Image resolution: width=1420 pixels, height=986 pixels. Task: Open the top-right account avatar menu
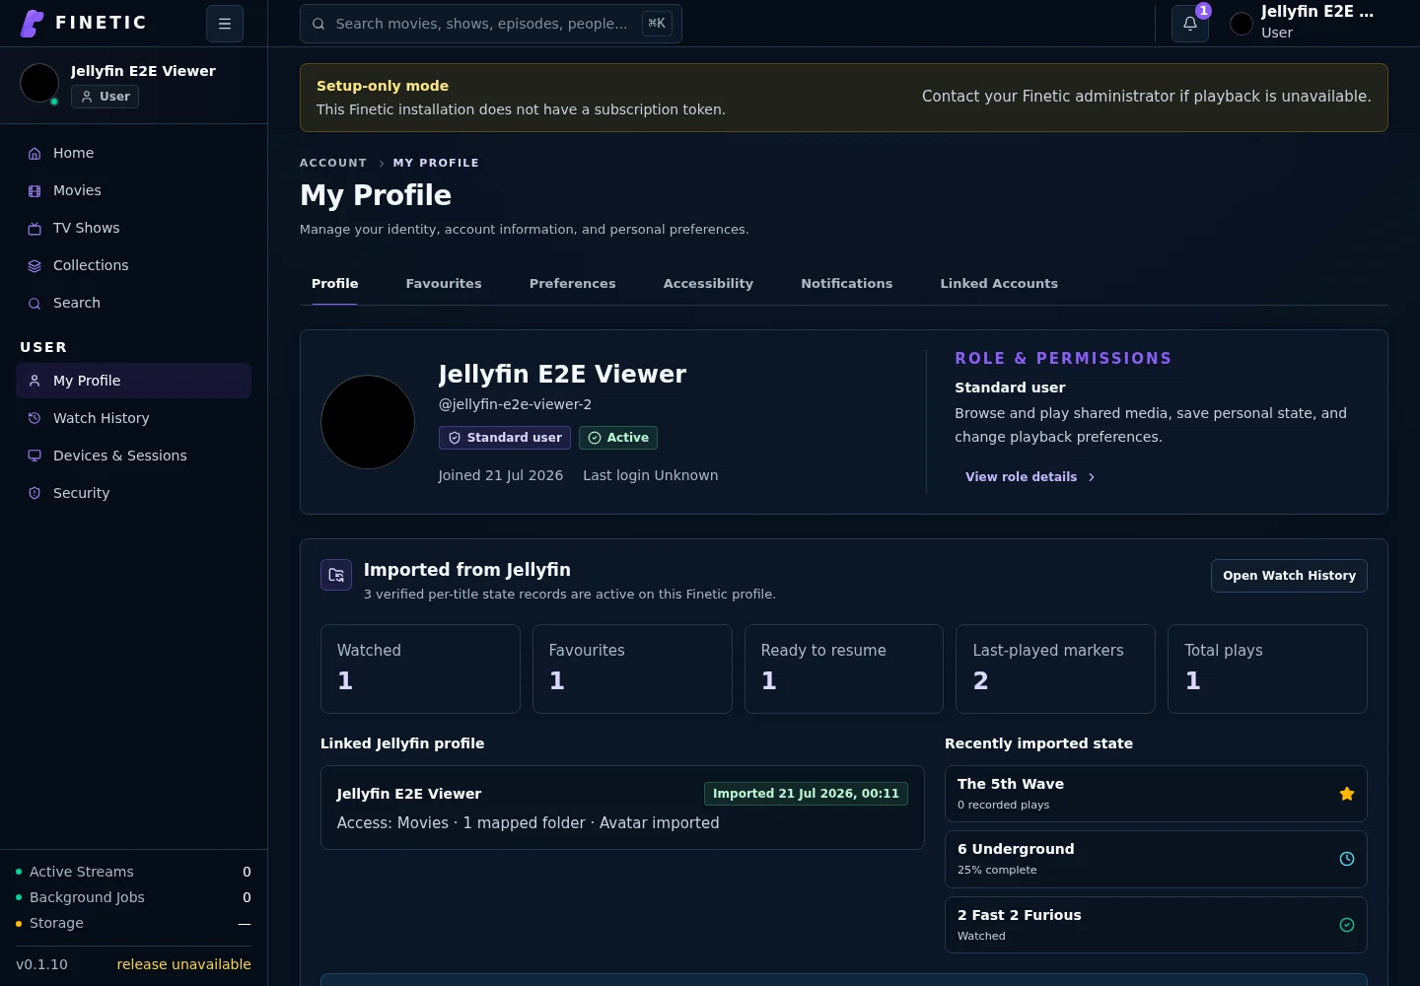tap(1242, 24)
